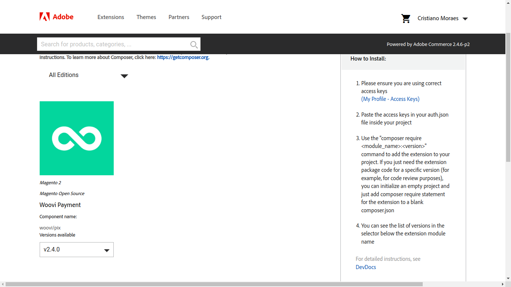Click the Woovi infinity logo thumbnail

[77, 138]
